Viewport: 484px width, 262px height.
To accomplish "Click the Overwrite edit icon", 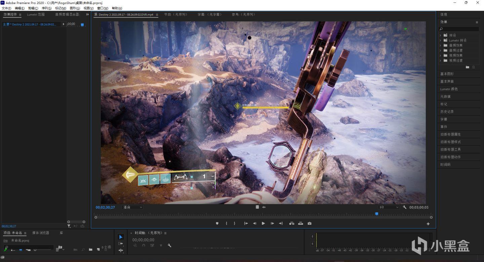I will (x=300, y=223).
